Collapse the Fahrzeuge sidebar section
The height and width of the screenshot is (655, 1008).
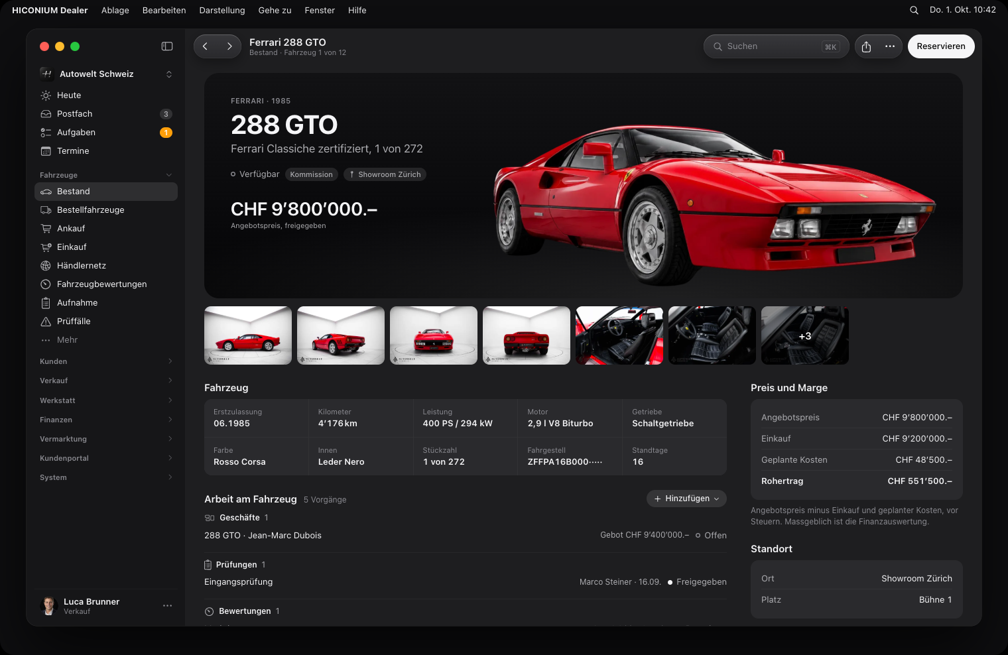click(x=106, y=175)
